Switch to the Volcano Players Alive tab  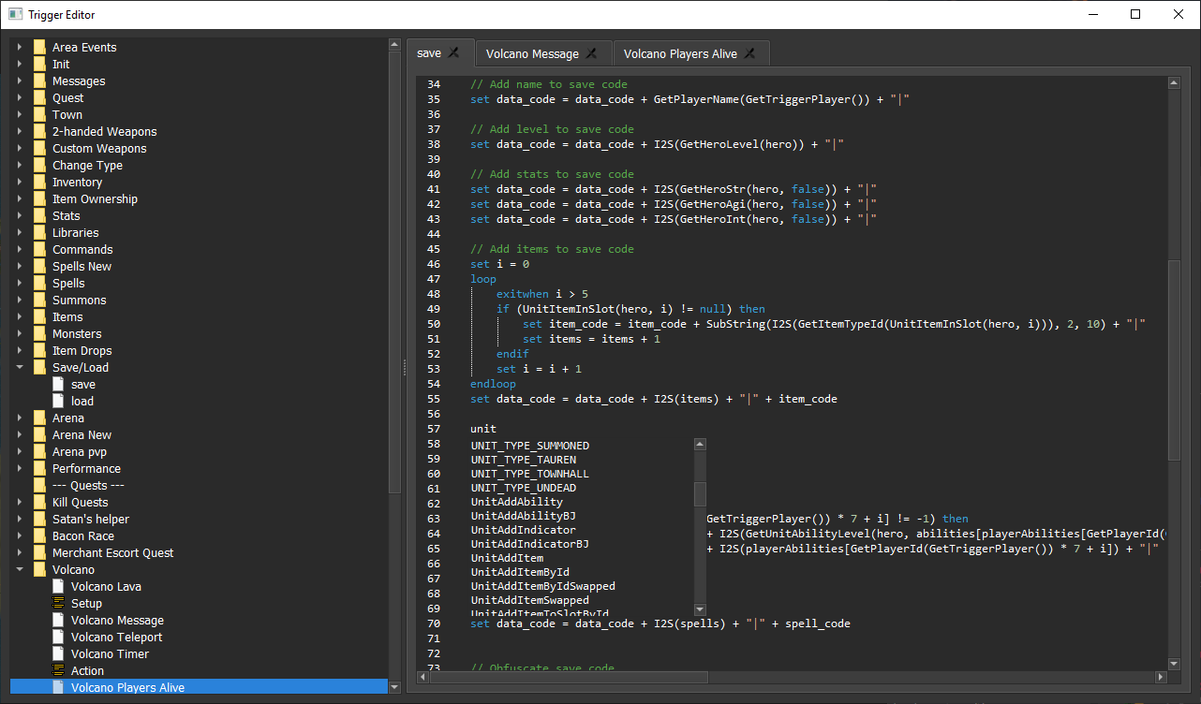pyautogui.click(x=679, y=54)
